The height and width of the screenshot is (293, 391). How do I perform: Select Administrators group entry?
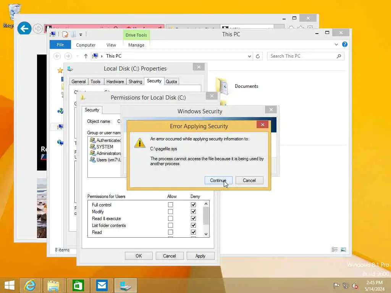click(x=105, y=153)
